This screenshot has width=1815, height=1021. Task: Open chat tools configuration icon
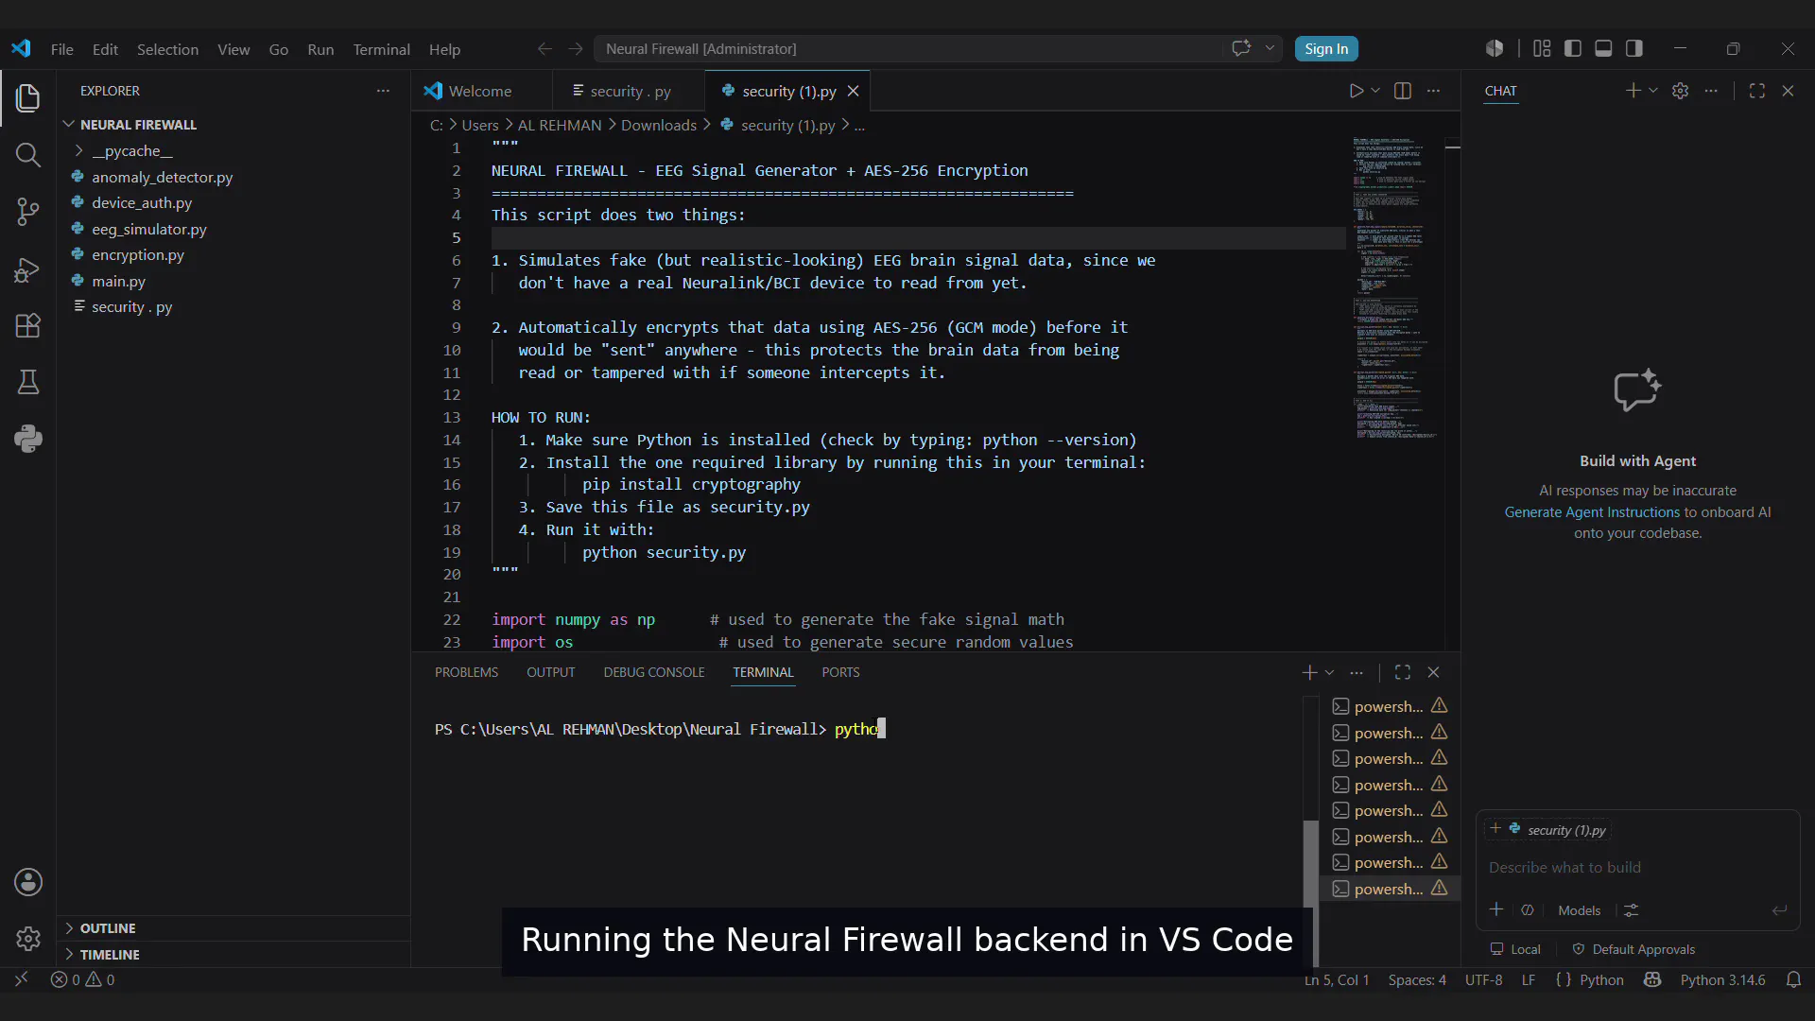click(x=1632, y=910)
